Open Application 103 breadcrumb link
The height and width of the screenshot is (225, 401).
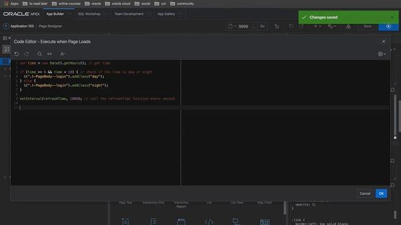[x=22, y=26]
